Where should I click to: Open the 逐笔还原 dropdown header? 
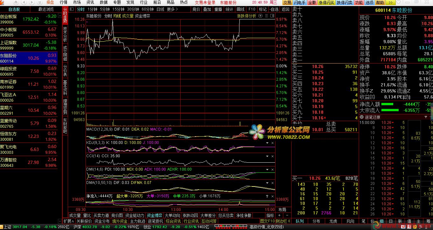(396, 117)
